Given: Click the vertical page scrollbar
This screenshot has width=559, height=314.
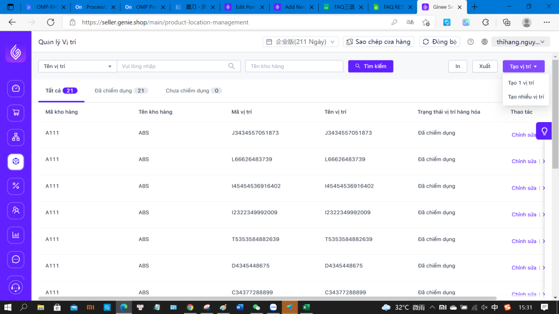Looking at the screenshot, I should pyautogui.click(x=555, y=114).
